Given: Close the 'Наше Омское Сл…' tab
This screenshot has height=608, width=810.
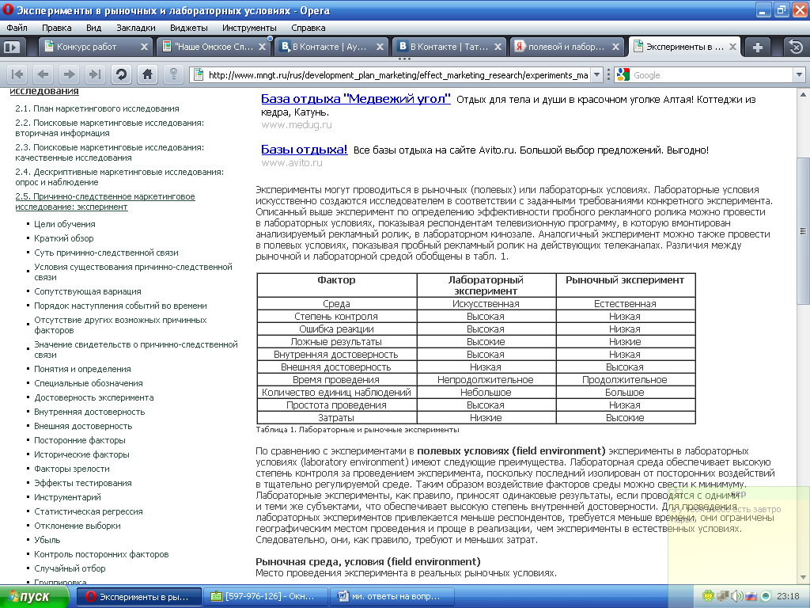Looking at the screenshot, I should pyautogui.click(x=262, y=47).
